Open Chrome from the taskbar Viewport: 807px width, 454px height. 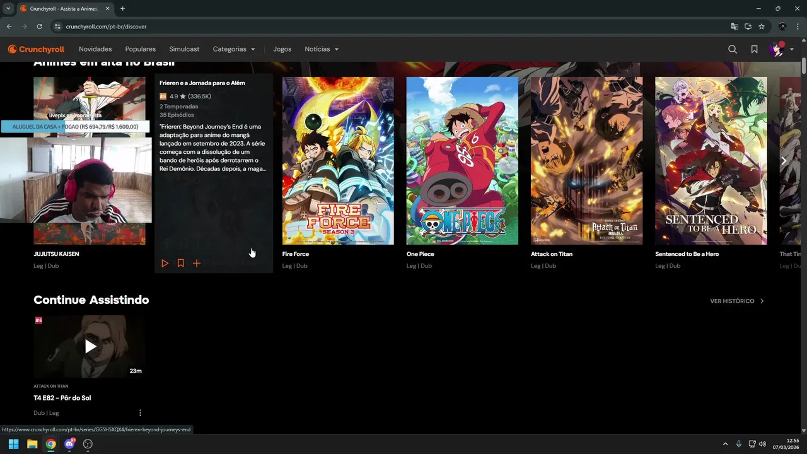50,444
